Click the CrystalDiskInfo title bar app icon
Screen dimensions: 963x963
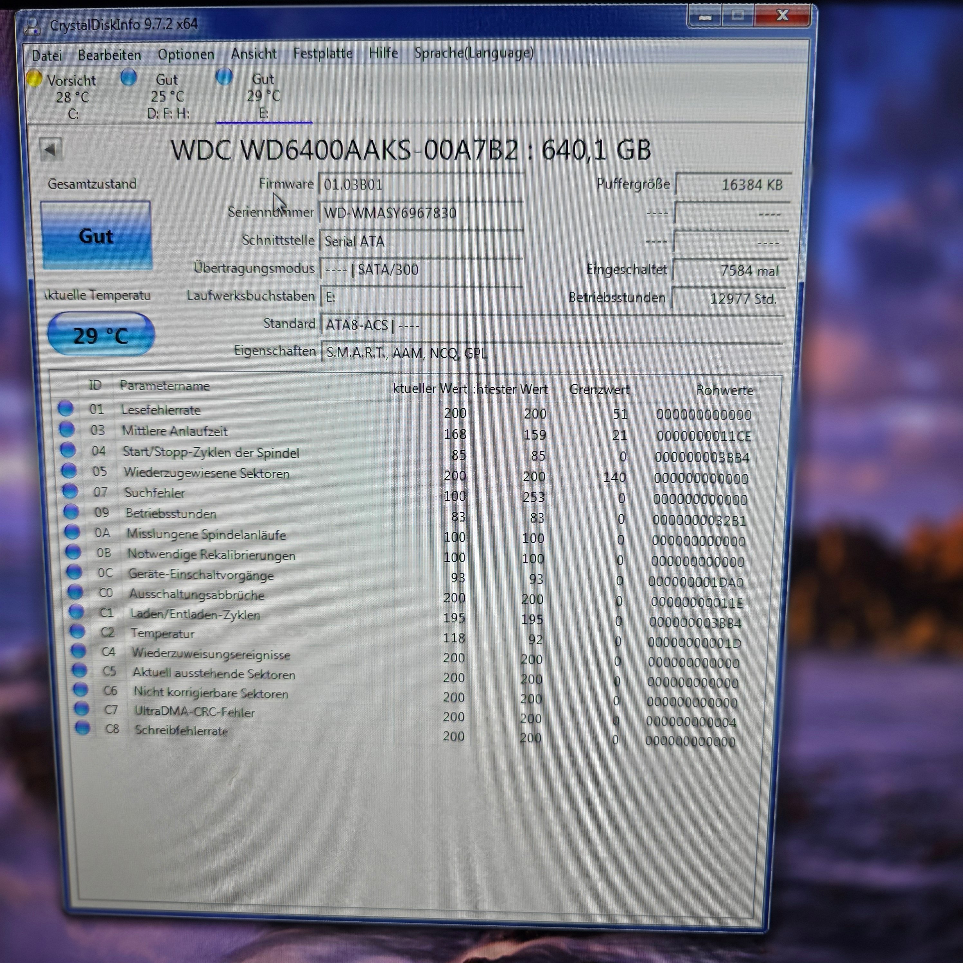click(x=33, y=25)
